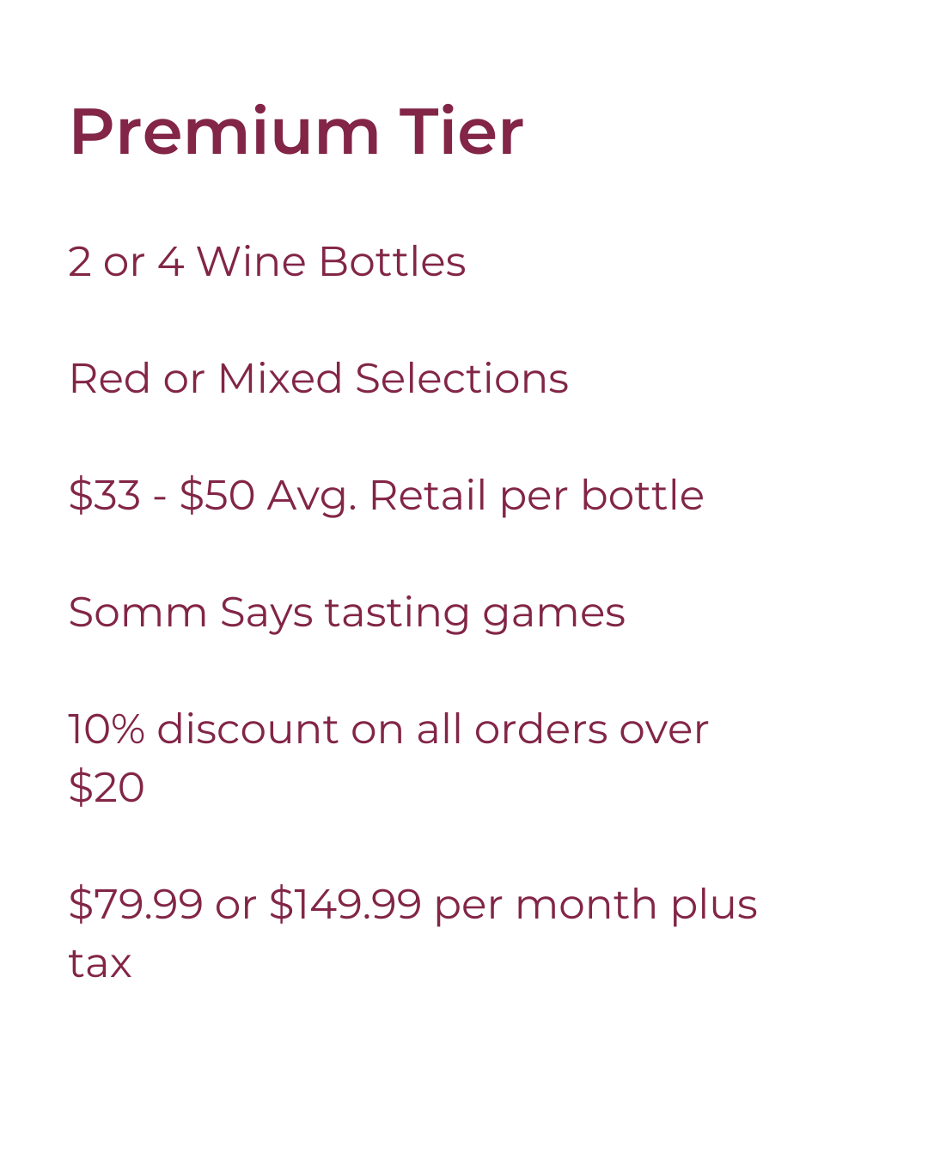Click the "Somm Says" text

[x=190, y=612]
